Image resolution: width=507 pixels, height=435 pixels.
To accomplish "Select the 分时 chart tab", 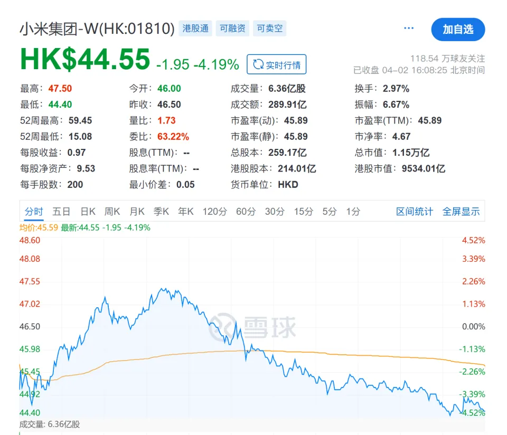I will [x=34, y=212].
